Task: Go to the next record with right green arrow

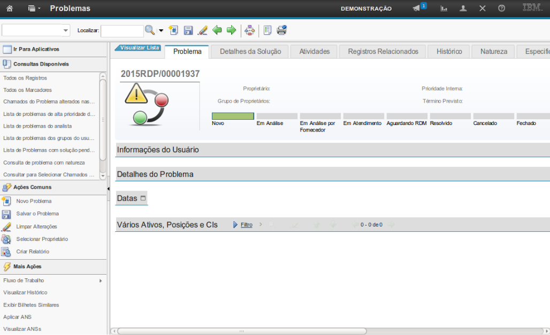Action: tap(231, 30)
